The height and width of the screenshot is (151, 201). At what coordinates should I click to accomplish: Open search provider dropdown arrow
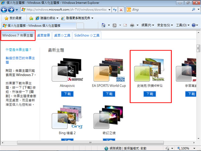click(198, 9)
